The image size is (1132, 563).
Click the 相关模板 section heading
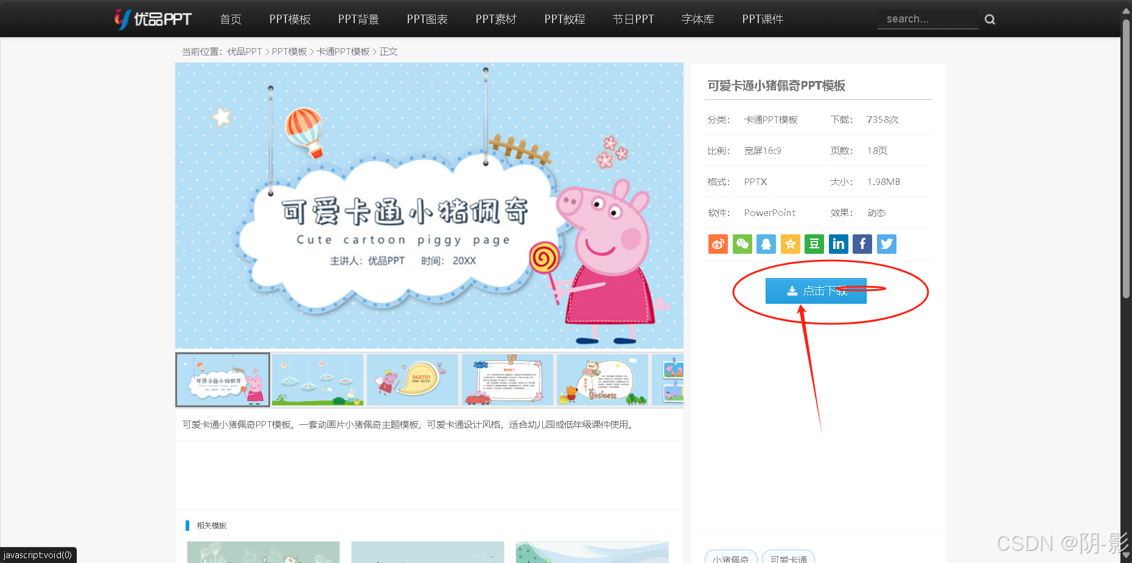(212, 526)
